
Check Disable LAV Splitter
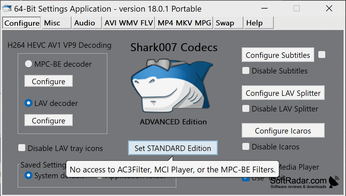click(246, 108)
